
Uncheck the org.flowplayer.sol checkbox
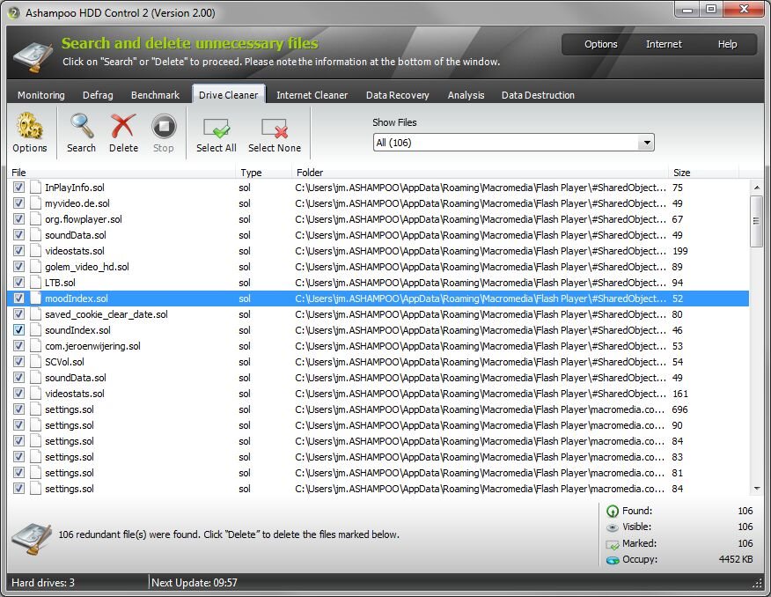tap(18, 219)
